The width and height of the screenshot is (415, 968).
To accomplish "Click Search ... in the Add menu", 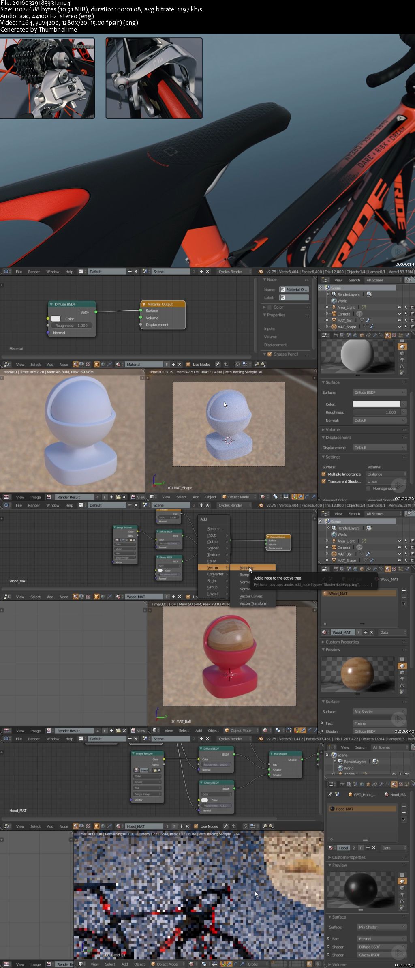I will coord(214,529).
